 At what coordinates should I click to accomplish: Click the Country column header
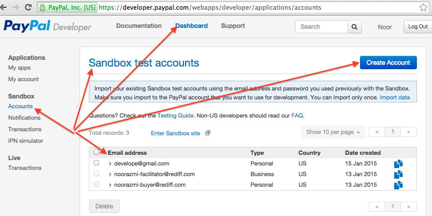(309, 153)
